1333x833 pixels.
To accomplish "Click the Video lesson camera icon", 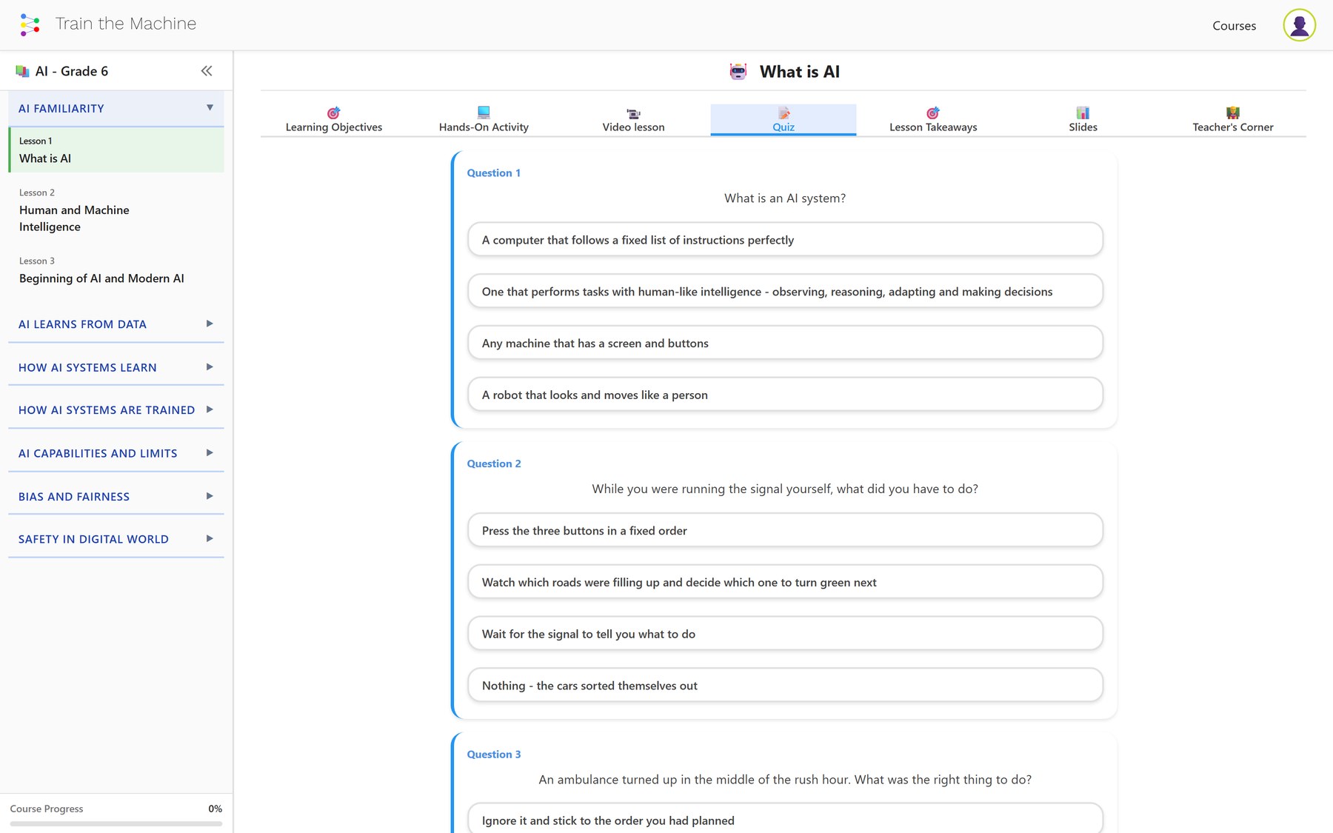I will click(633, 113).
